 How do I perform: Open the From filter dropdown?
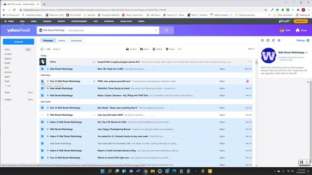point(57,49)
